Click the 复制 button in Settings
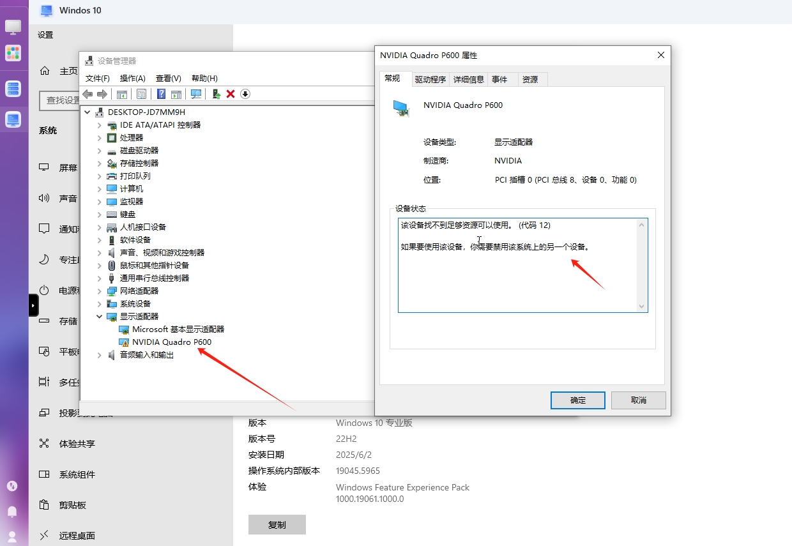Image resolution: width=792 pixels, height=546 pixels. tap(277, 524)
